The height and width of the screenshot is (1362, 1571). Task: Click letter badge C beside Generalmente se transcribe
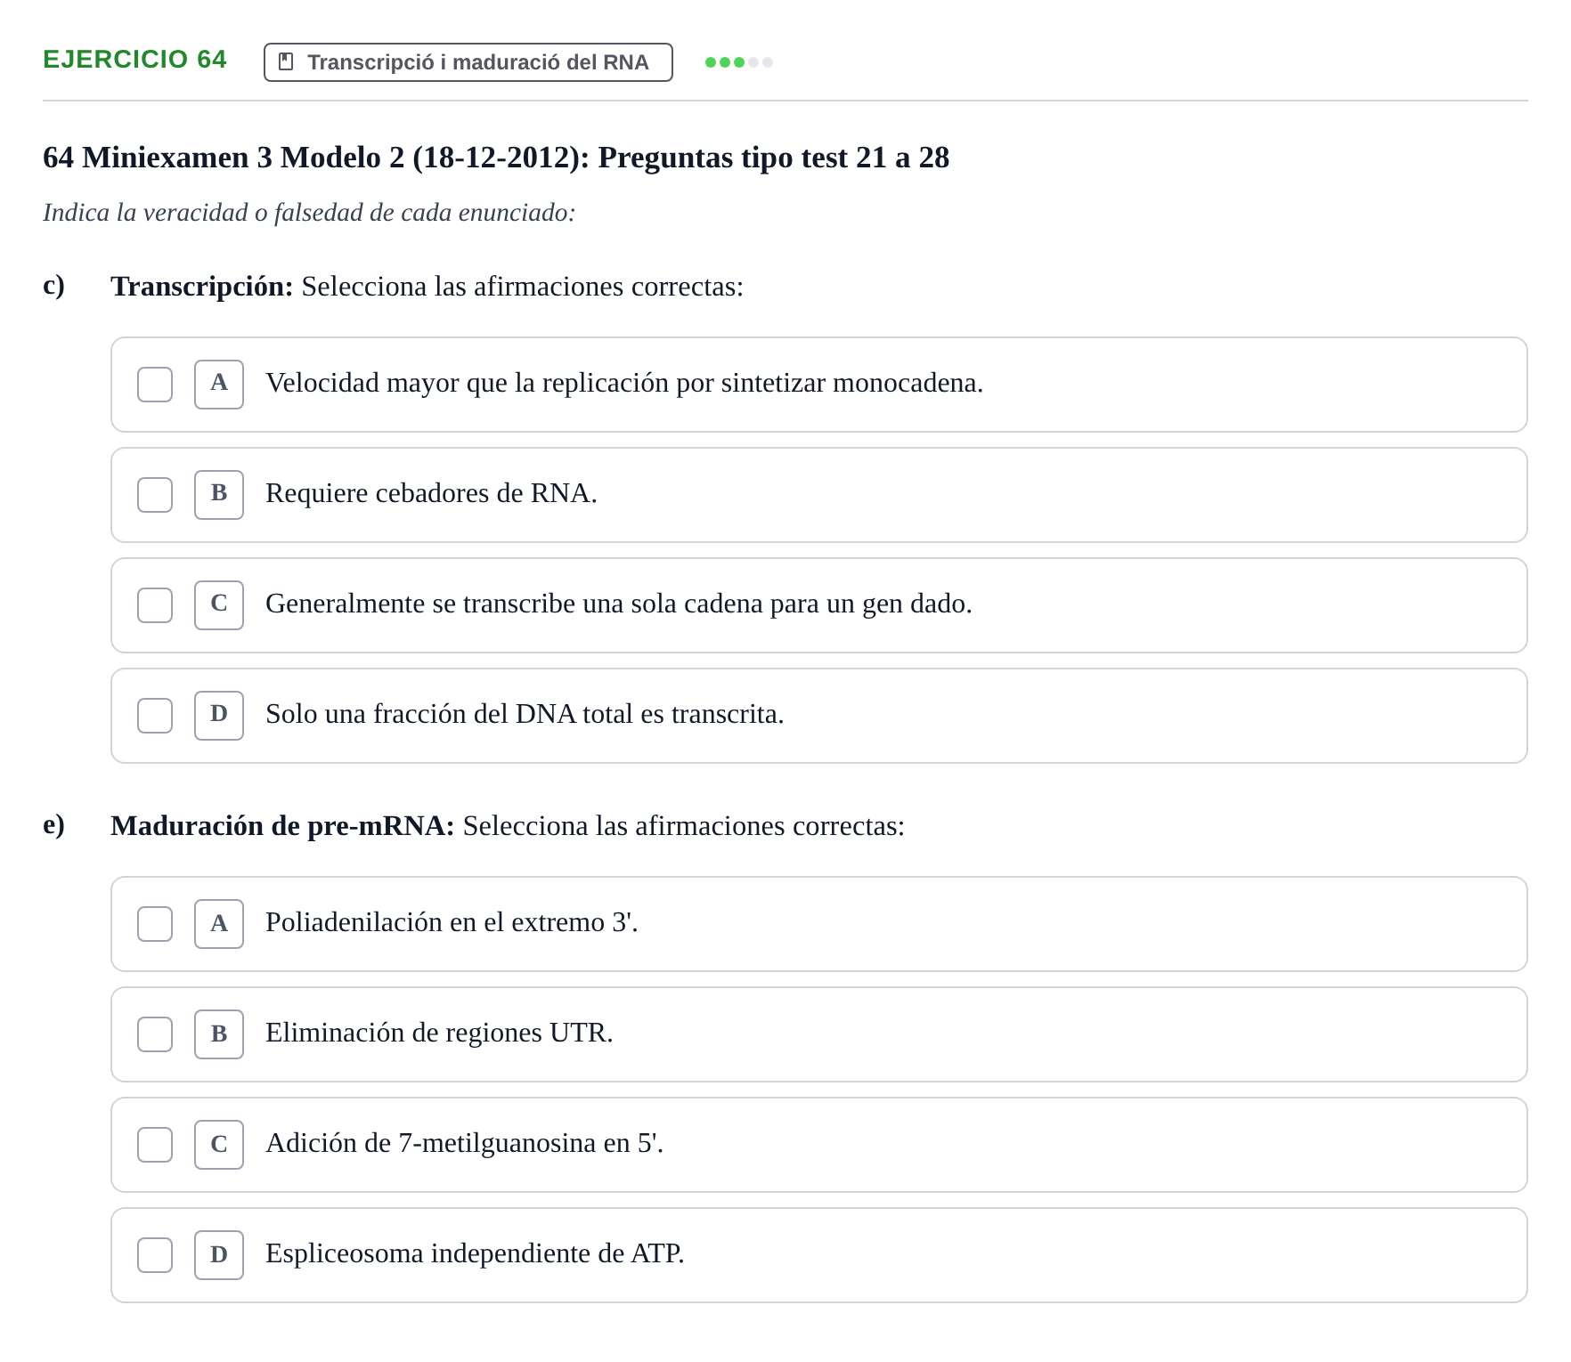tap(219, 605)
